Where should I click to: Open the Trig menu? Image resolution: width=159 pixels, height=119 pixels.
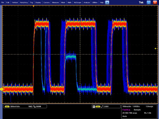(x=32, y=2)
